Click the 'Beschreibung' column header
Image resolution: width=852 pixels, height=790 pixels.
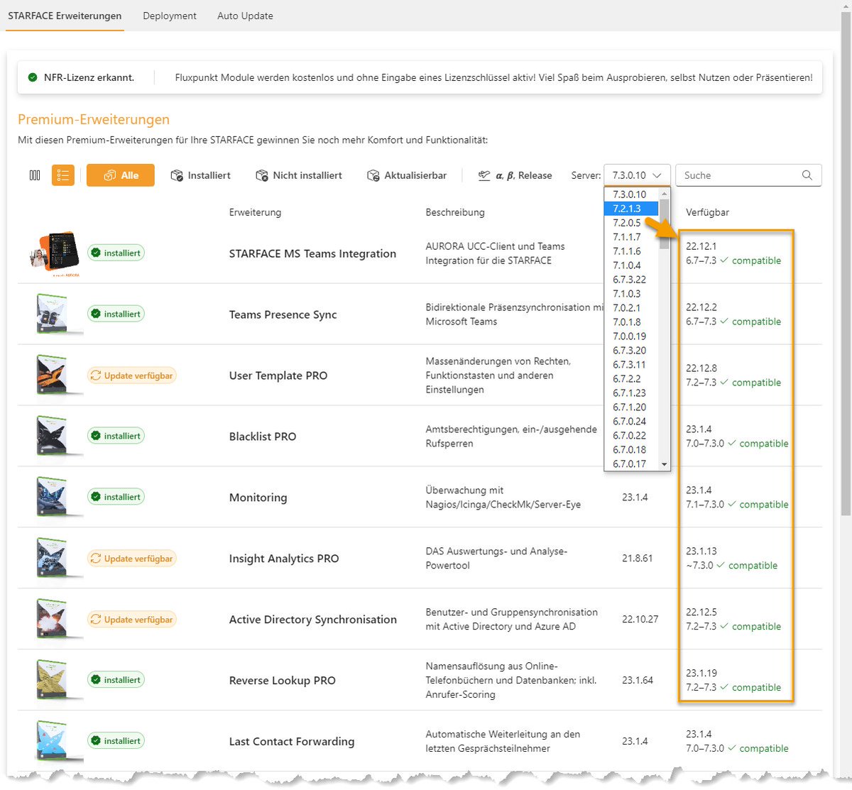[x=455, y=212]
